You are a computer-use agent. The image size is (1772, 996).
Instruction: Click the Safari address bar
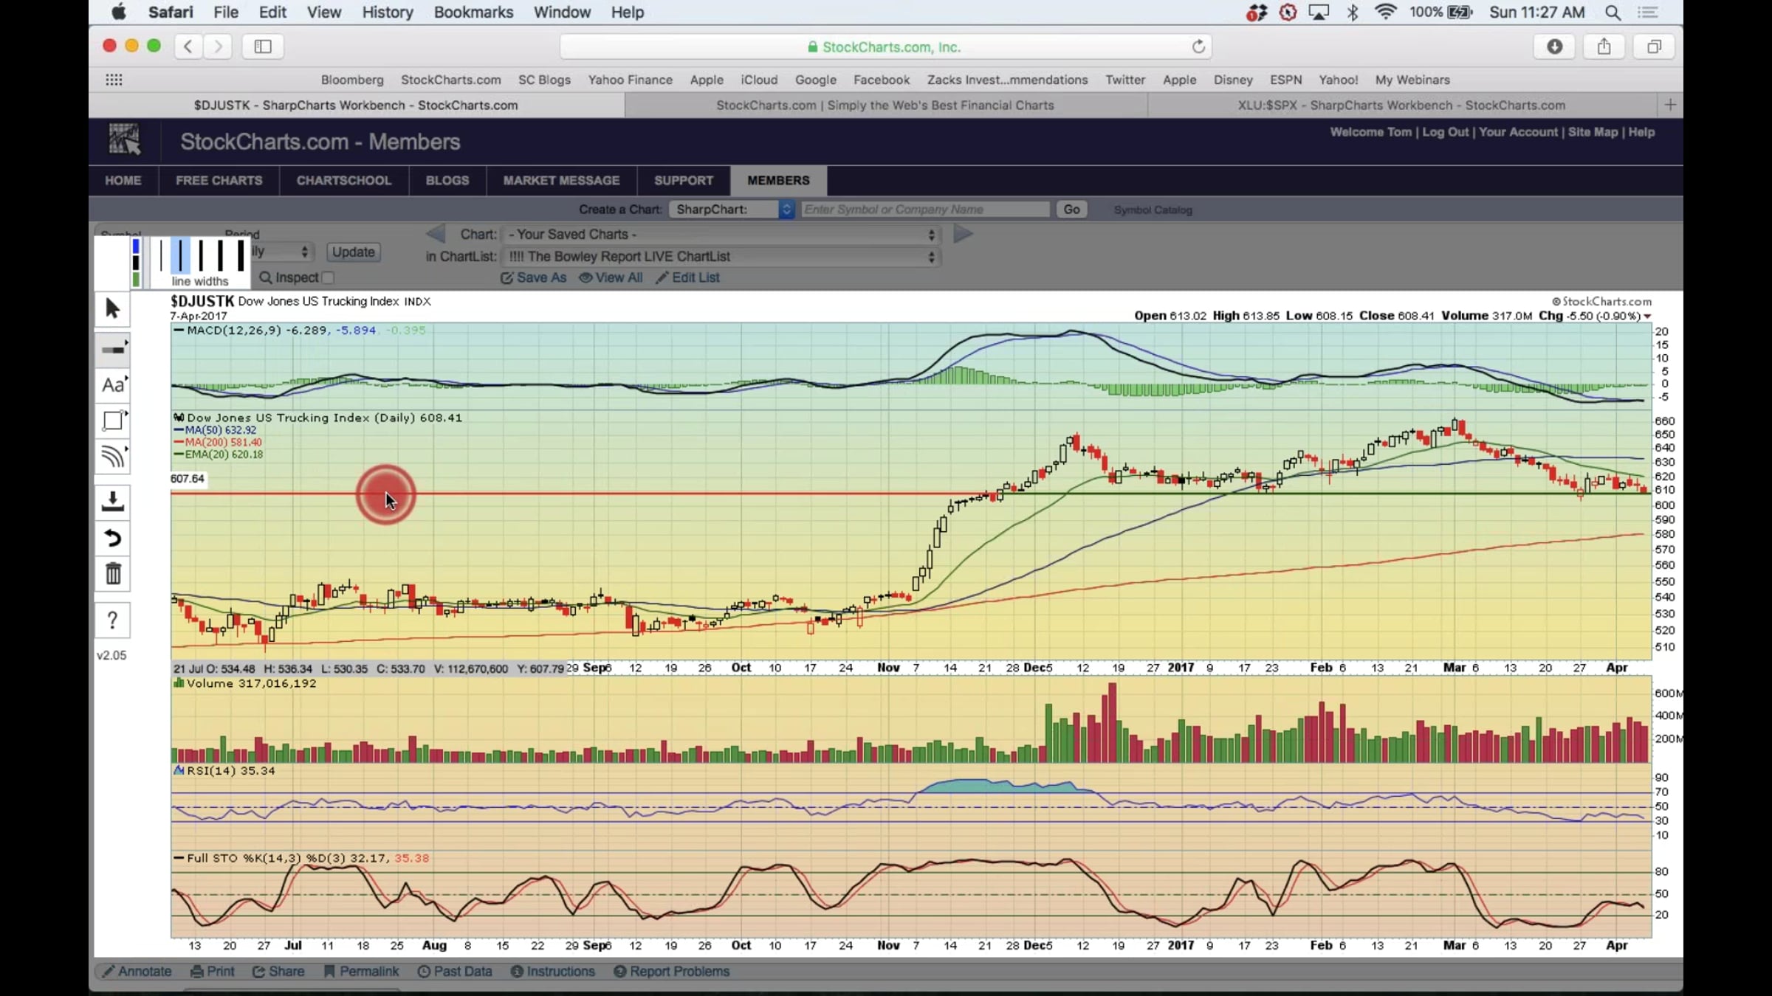885,46
